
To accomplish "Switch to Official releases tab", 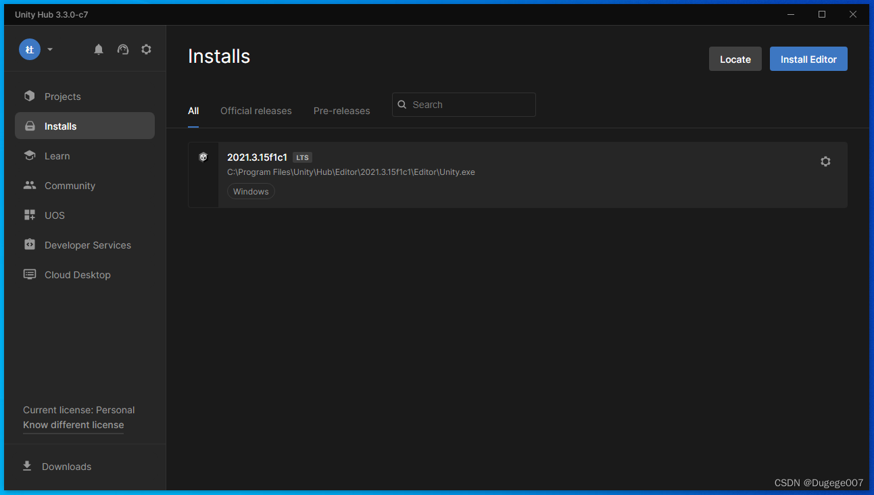I will (256, 111).
